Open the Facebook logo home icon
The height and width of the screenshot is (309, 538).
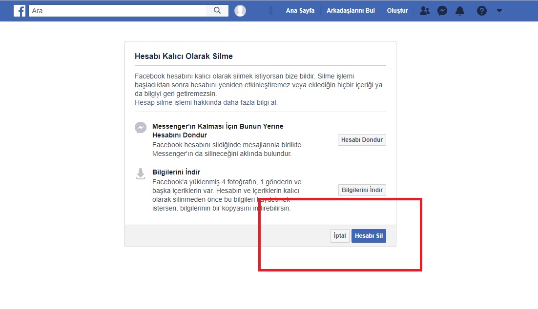pos(20,11)
